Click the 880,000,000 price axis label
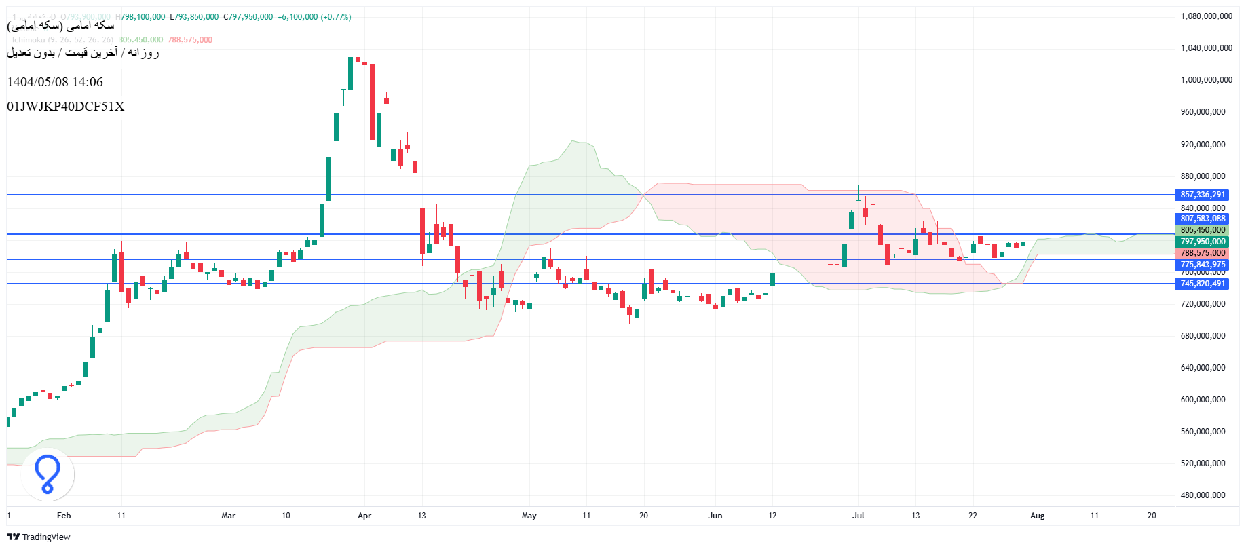This screenshot has height=549, width=1246. 1203,176
